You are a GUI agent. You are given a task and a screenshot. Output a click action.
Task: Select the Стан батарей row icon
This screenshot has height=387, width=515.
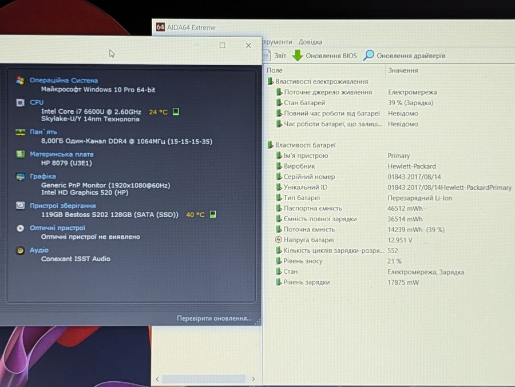279,102
